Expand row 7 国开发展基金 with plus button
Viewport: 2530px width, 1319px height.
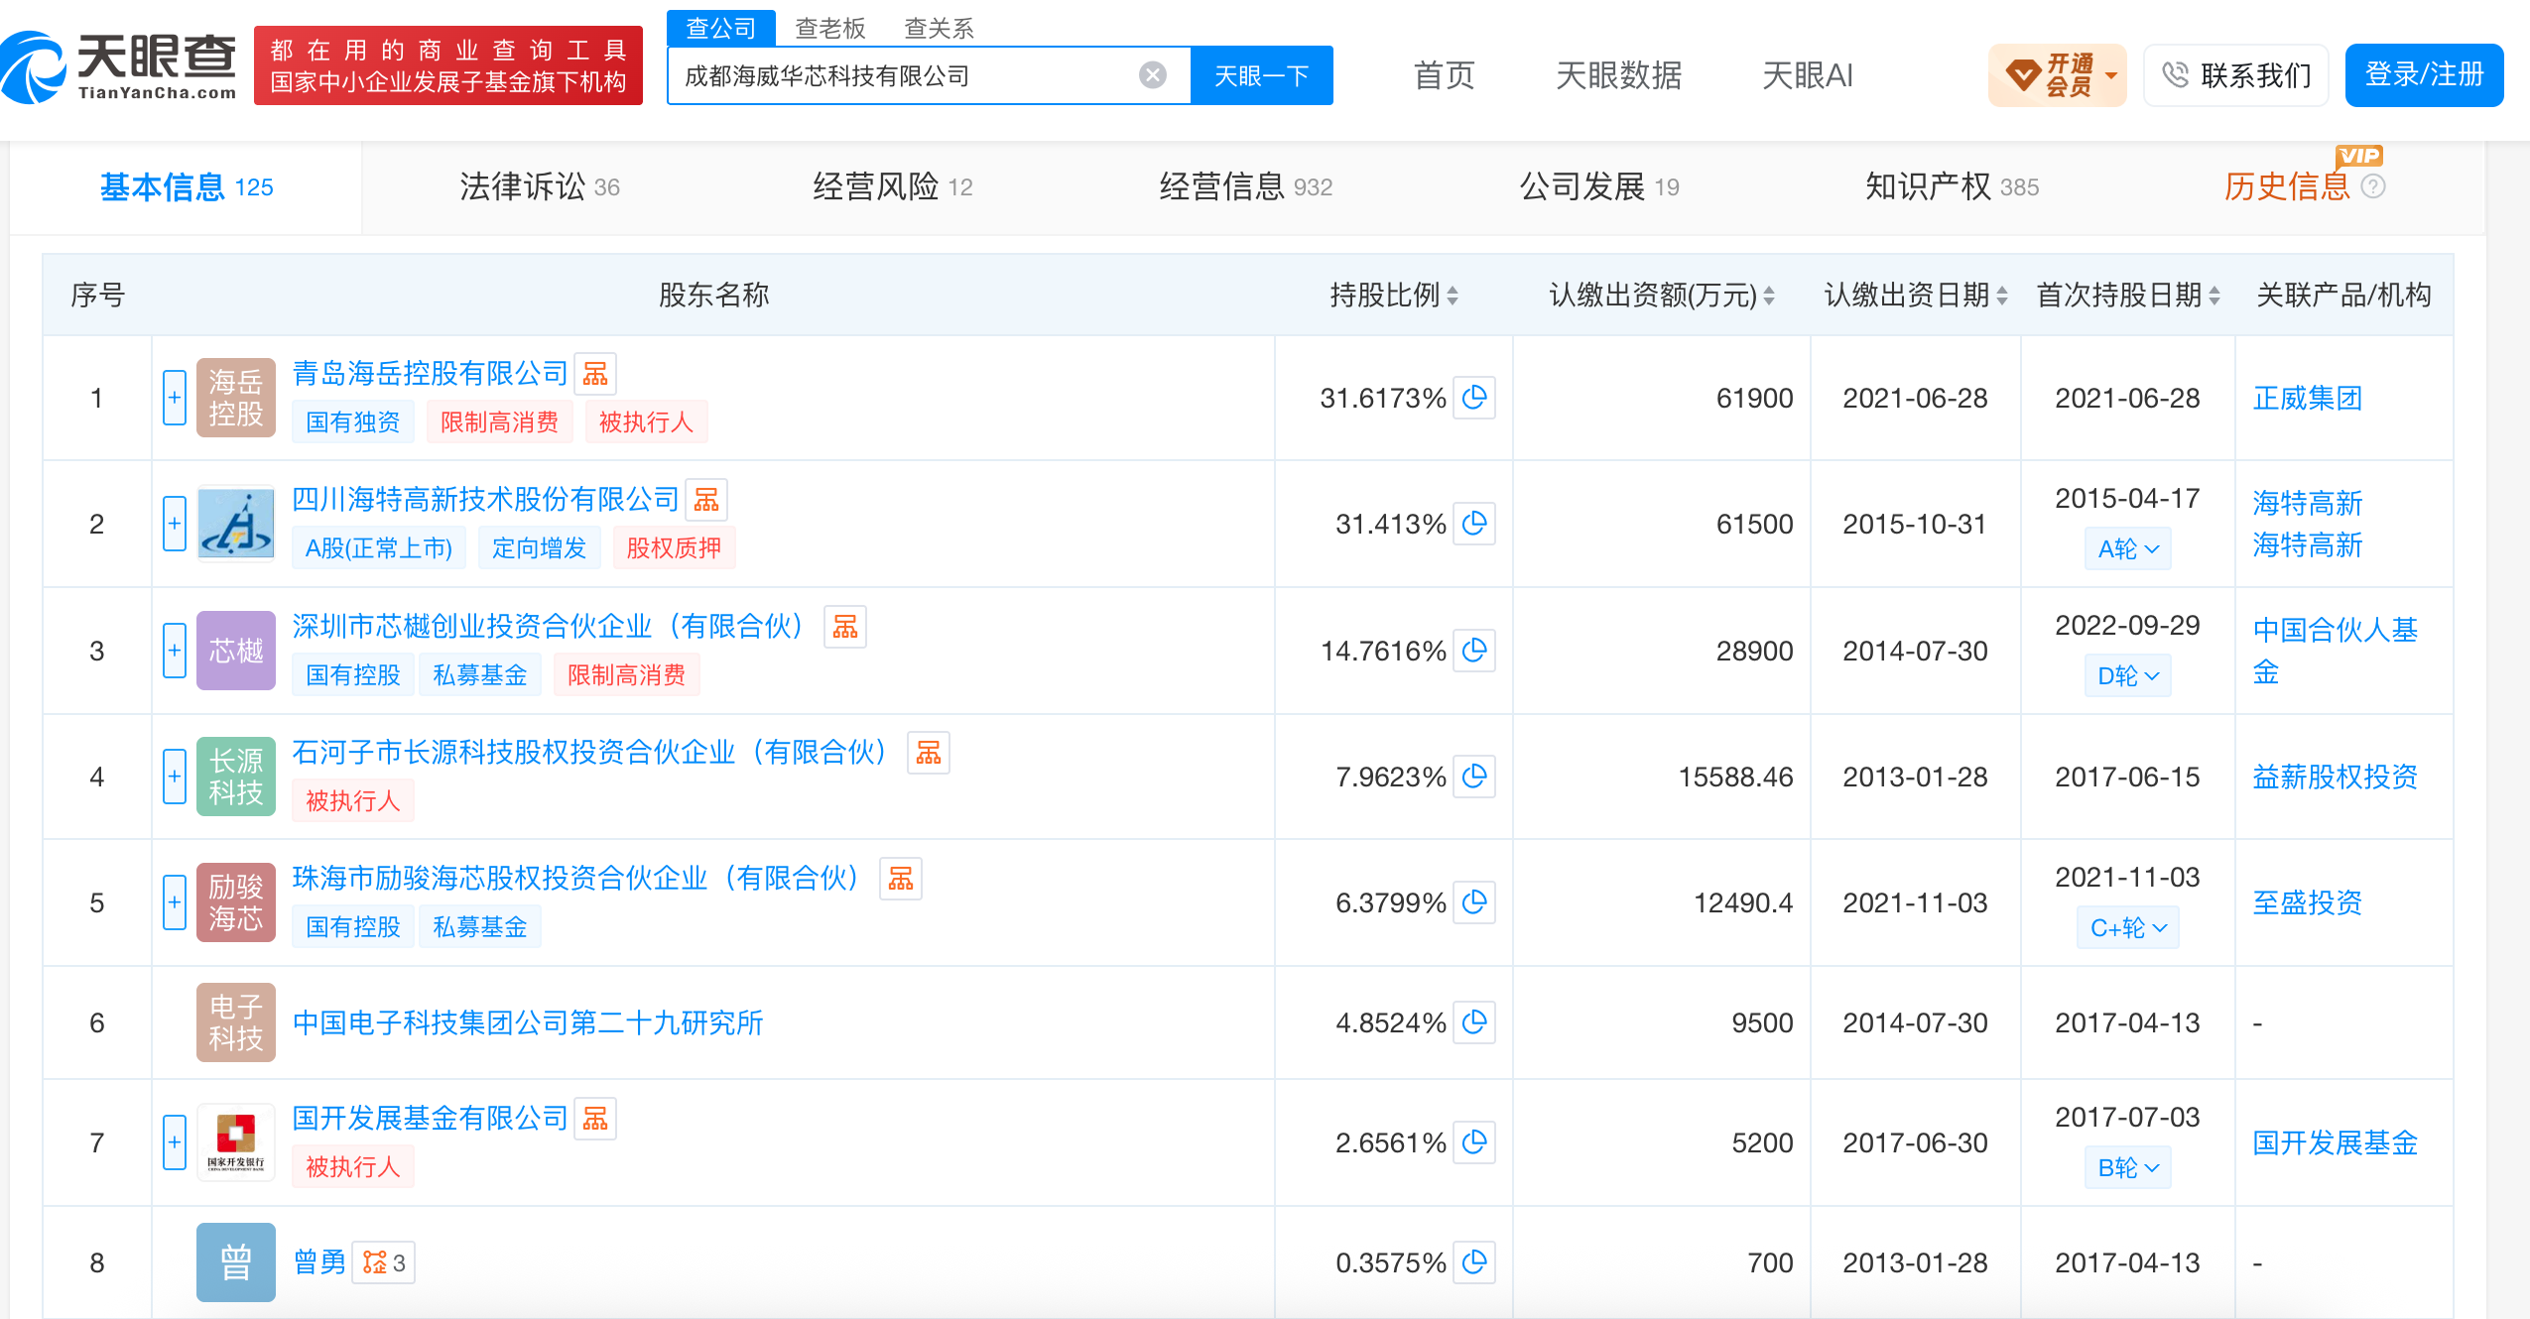coord(175,1142)
